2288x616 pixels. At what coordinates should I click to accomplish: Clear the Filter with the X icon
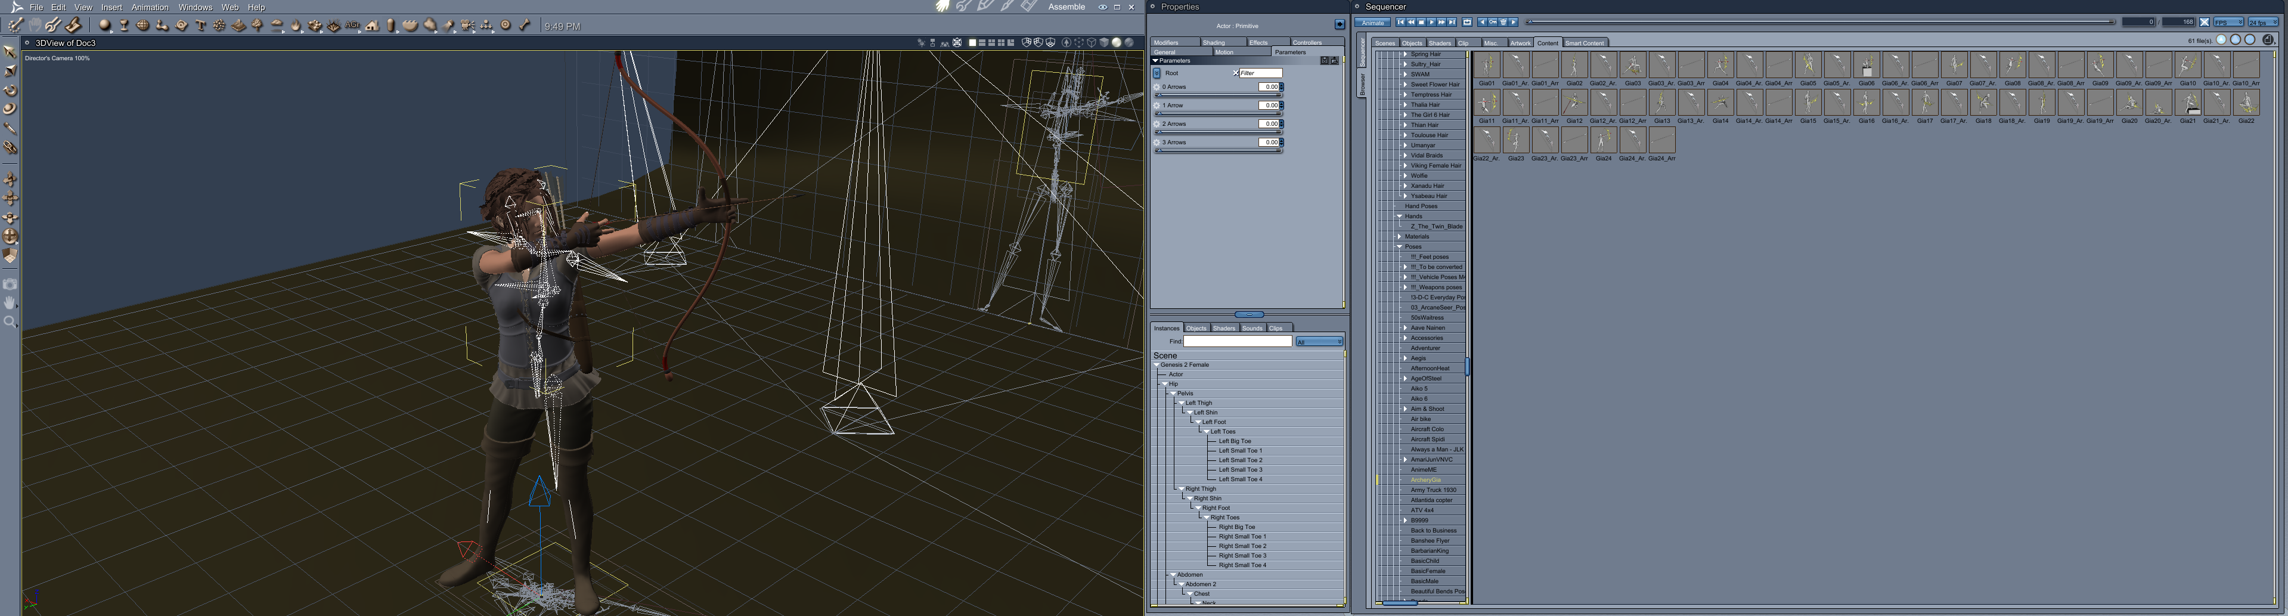[x=1235, y=73]
